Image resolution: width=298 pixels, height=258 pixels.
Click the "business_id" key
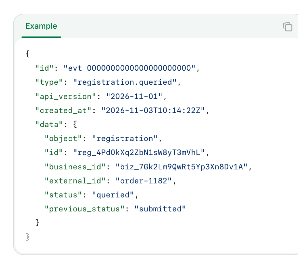[x=75, y=167]
